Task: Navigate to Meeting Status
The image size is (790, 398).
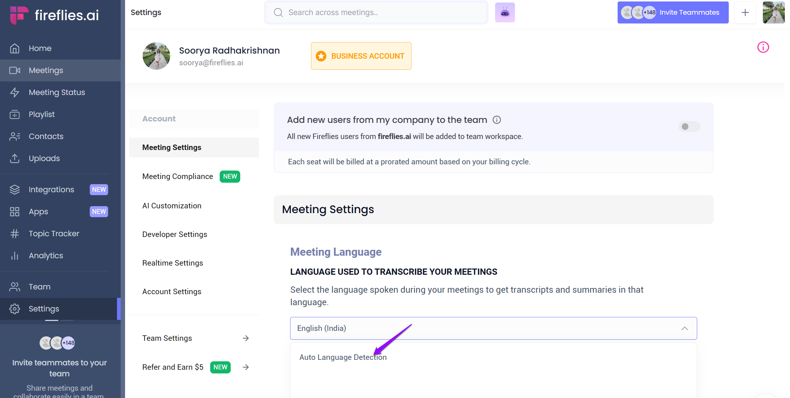Action: point(57,92)
